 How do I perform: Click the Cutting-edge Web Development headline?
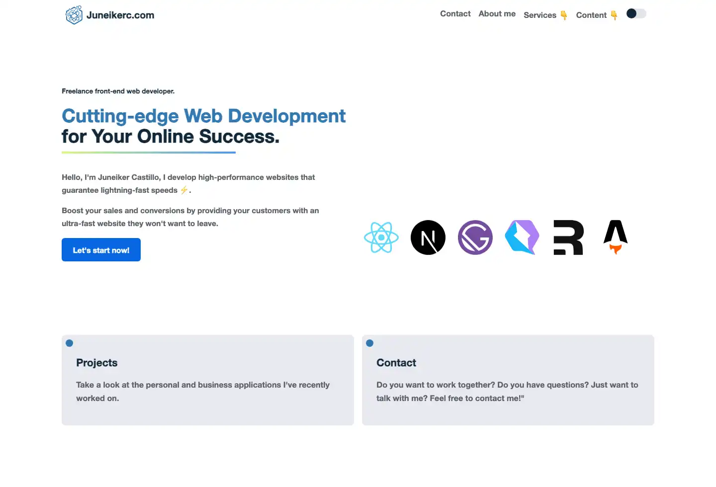pyautogui.click(x=203, y=116)
